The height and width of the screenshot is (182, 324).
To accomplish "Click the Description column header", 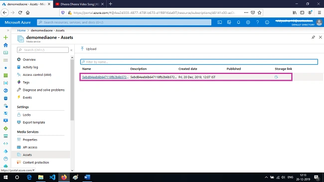I will [139, 69].
